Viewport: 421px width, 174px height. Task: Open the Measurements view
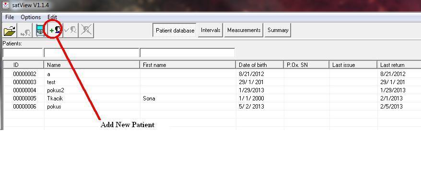[x=244, y=30]
